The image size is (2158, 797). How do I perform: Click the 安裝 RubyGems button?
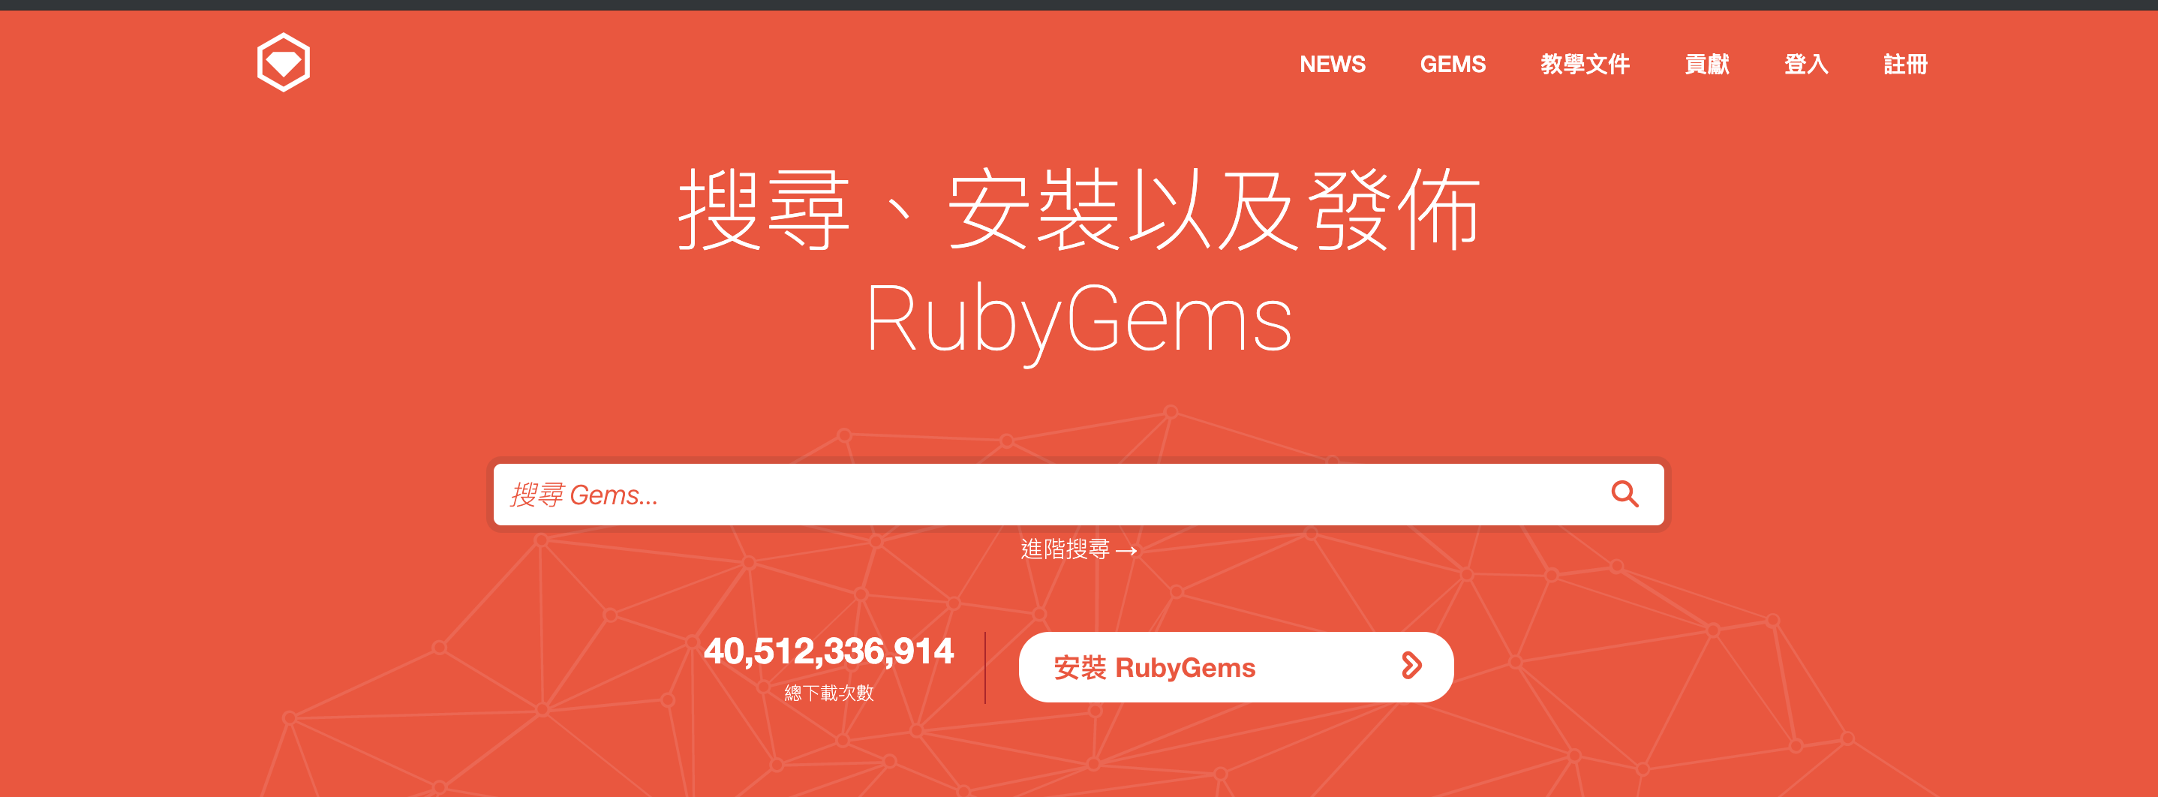tap(1236, 667)
